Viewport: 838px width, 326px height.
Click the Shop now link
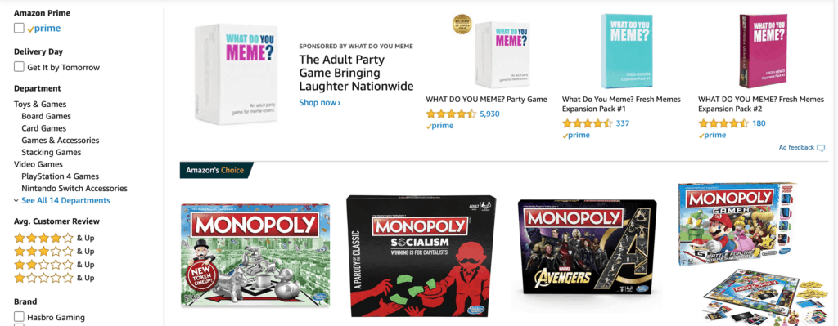[x=320, y=102]
